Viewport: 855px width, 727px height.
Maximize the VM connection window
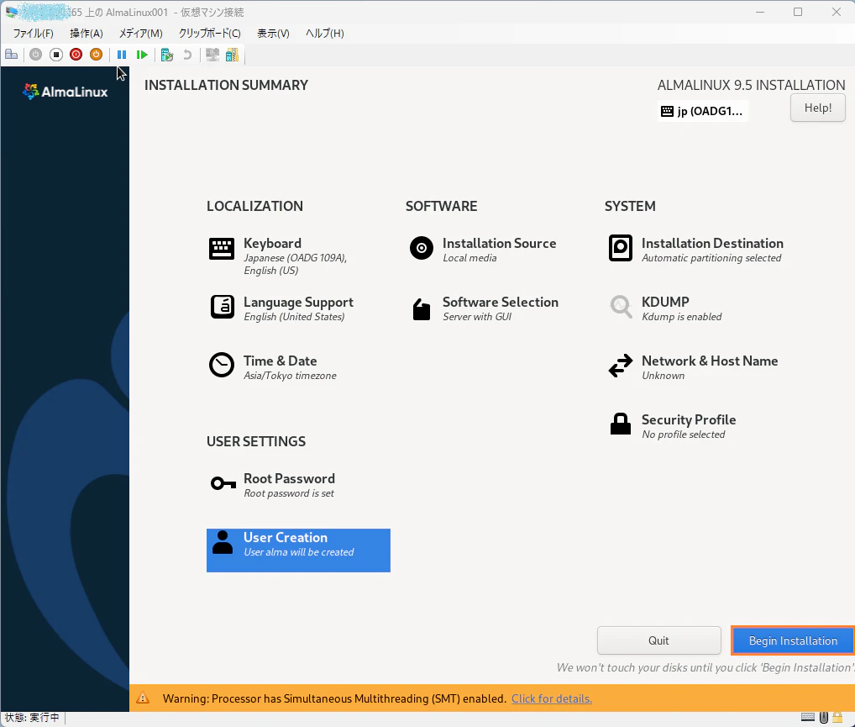click(x=798, y=12)
